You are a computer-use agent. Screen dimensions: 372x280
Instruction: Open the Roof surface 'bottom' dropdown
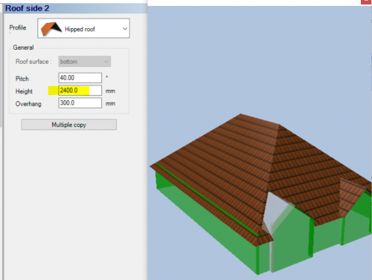85,62
